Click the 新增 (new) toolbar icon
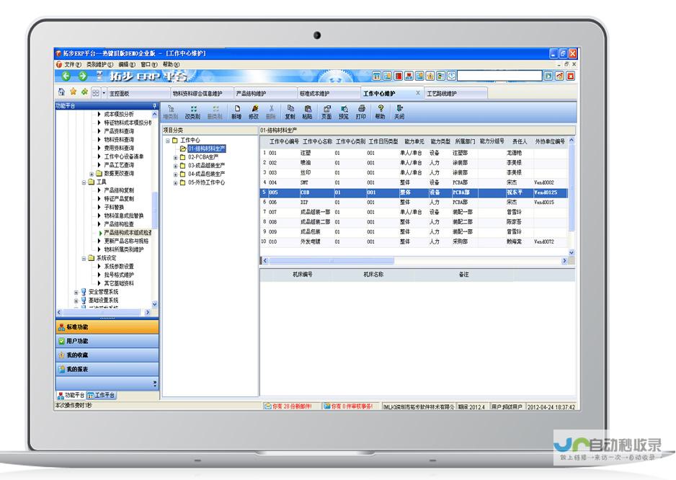Image resolution: width=676 pixels, height=480 pixels. click(236, 112)
